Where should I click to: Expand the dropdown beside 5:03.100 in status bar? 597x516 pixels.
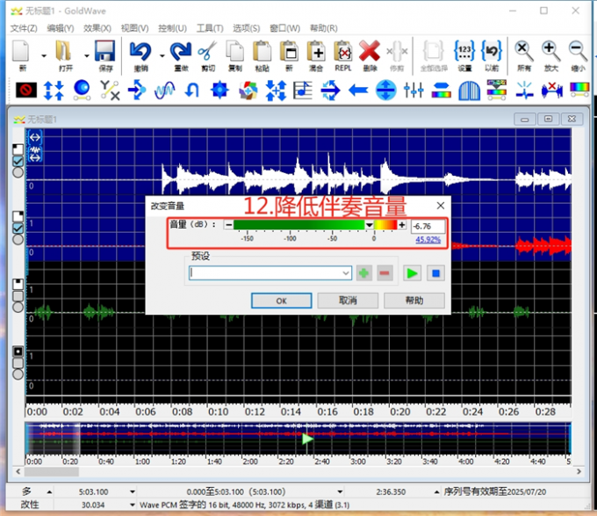[x=132, y=491]
